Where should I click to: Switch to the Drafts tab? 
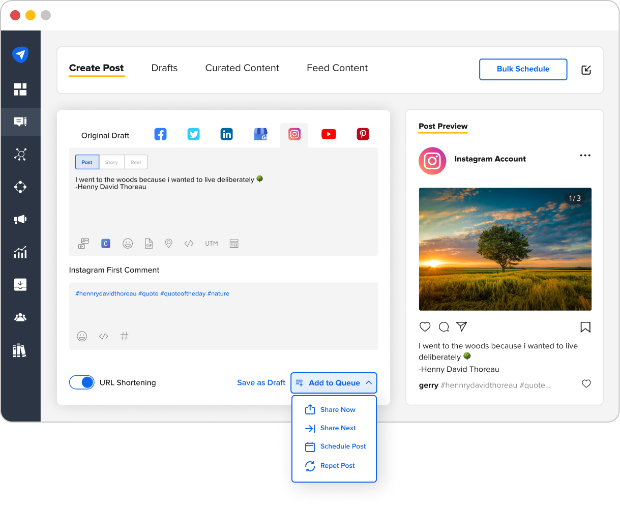pos(164,68)
